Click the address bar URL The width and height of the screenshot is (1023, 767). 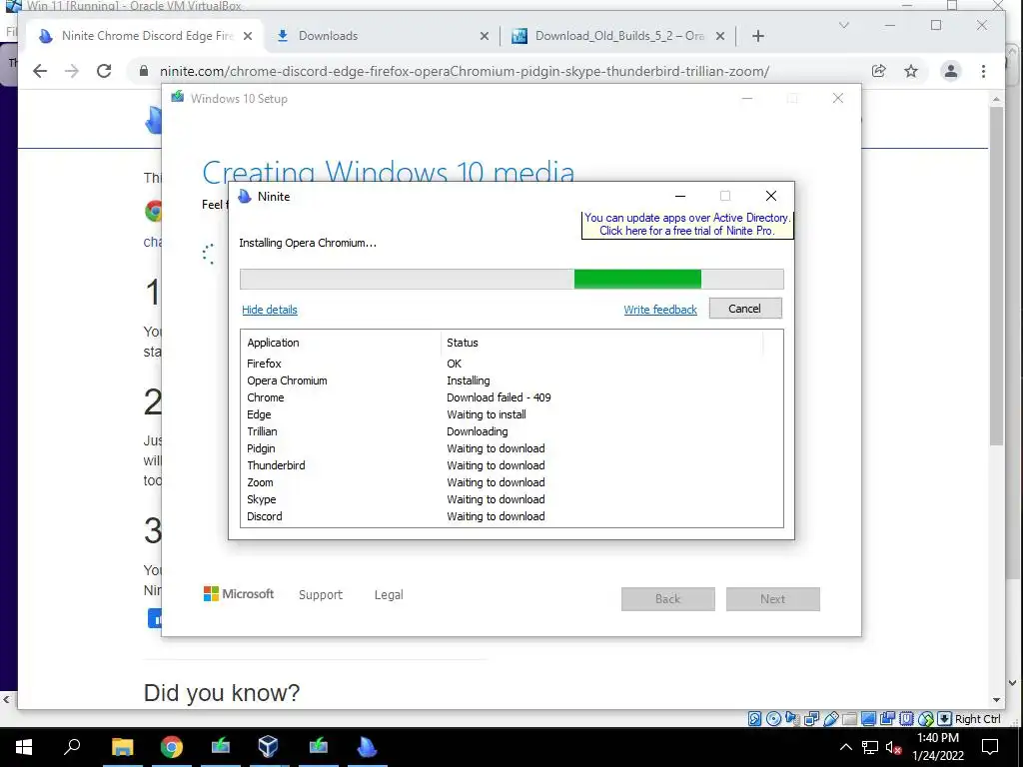tap(465, 71)
